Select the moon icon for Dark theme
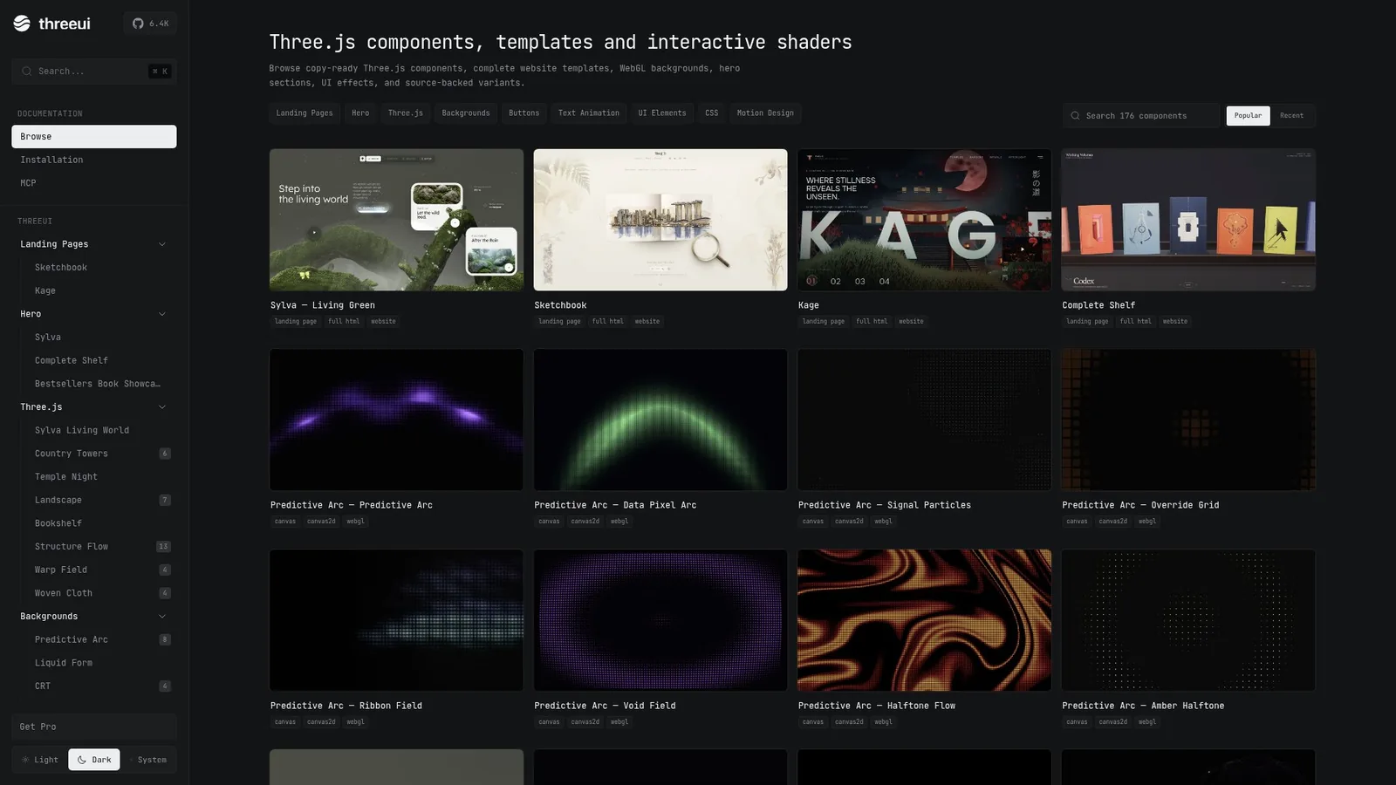 tap(82, 760)
